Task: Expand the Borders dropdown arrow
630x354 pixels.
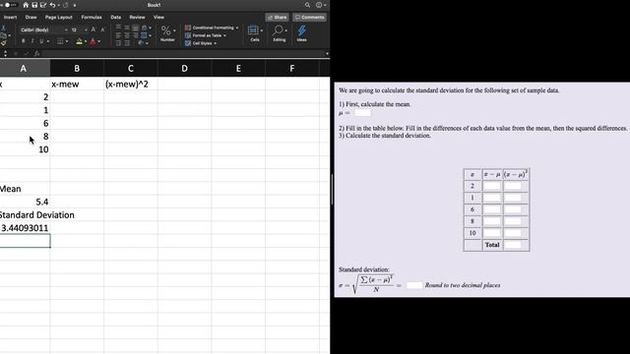Action: [67, 41]
